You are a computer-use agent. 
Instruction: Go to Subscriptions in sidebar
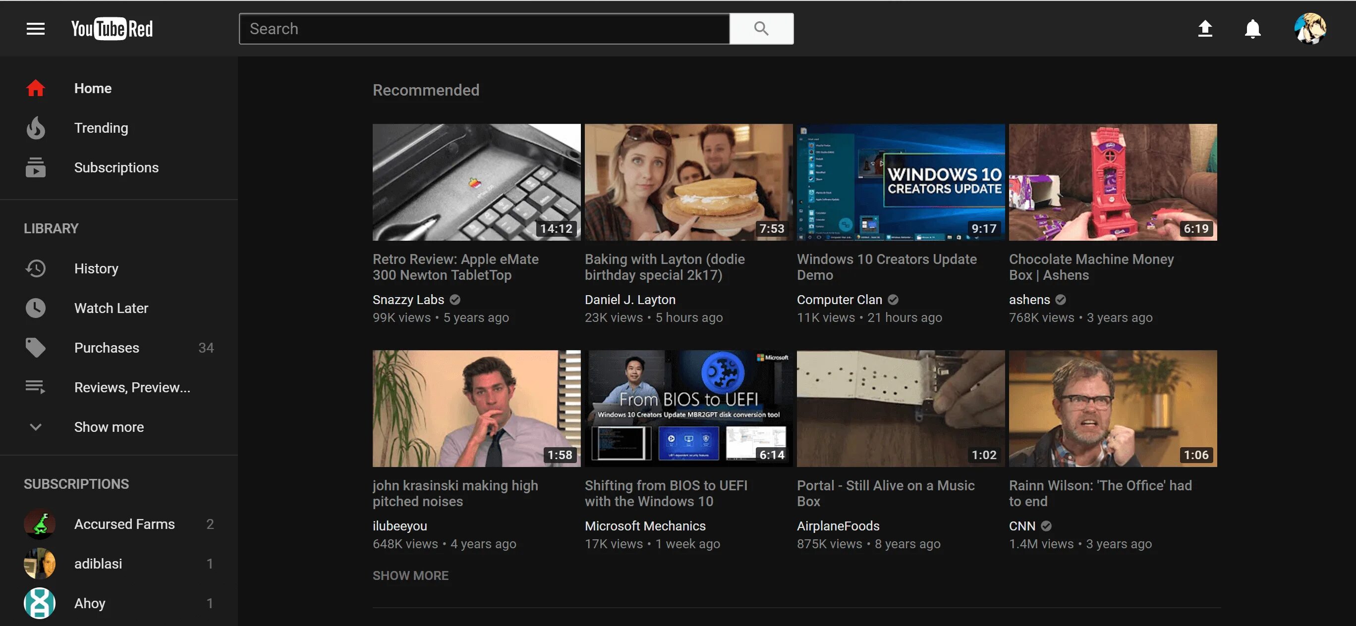coord(116,167)
